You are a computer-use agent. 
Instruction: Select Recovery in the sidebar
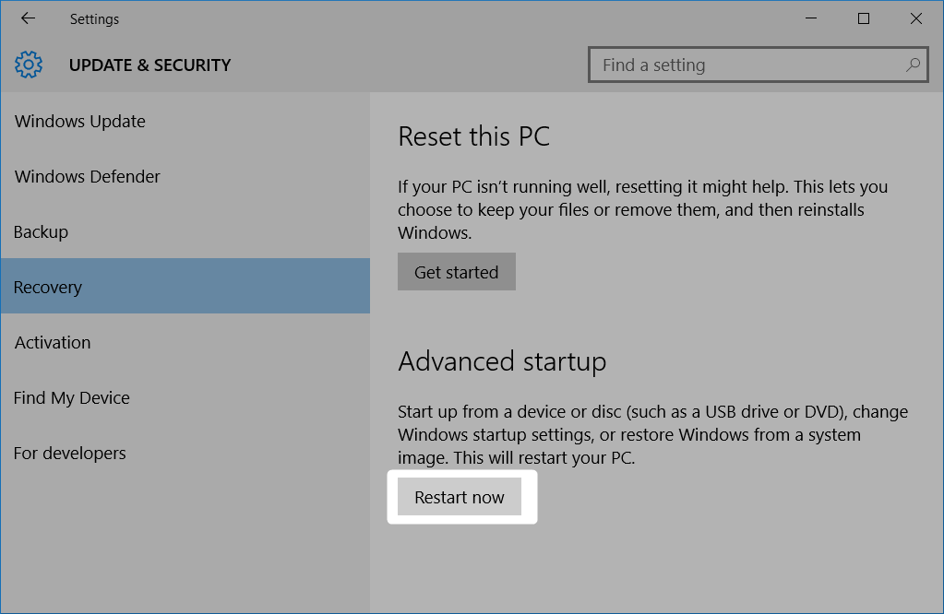click(185, 286)
